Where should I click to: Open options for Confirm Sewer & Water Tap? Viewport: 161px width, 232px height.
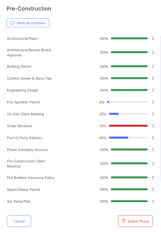(153, 78)
